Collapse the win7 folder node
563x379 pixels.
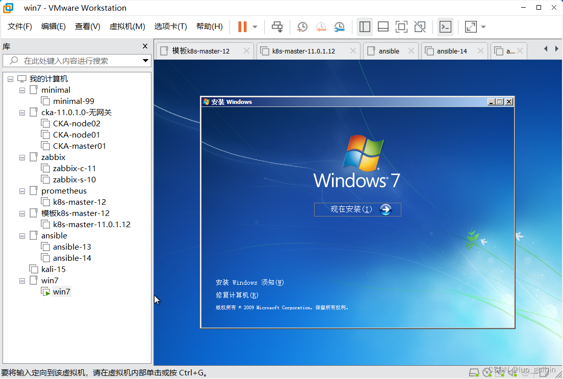pyautogui.click(x=22, y=281)
